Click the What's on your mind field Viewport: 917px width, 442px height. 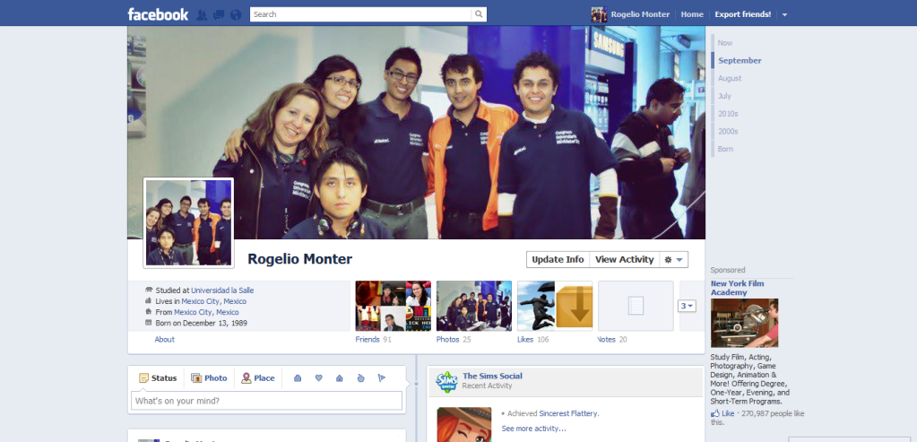(x=266, y=401)
